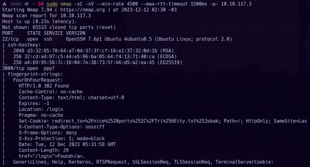The image size is (310, 167).
Task: Click the ECDSA host key fingerprint line
Action: click(95, 57)
